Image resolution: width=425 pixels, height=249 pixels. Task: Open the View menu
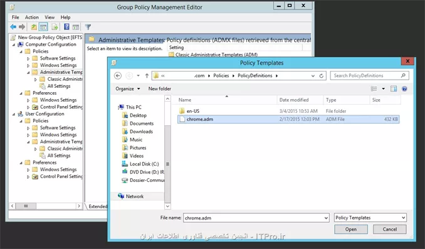[50, 17]
